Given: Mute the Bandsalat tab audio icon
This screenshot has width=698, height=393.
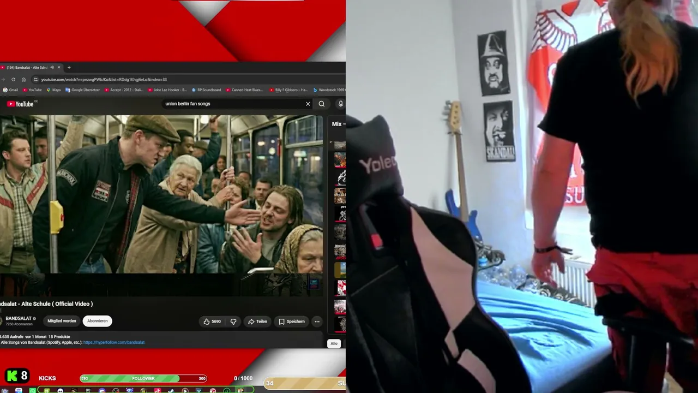Looking at the screenshot, I should coord(52,68).
